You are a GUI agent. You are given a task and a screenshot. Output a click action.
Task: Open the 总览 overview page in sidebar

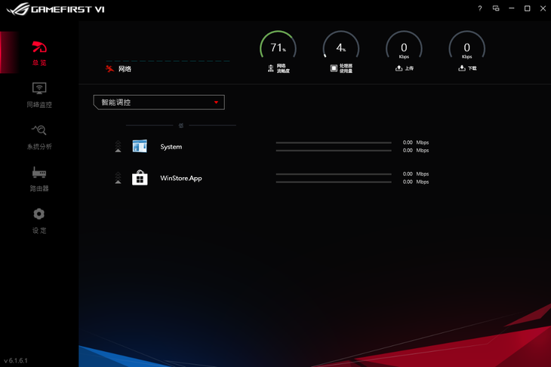coord(39,51)
